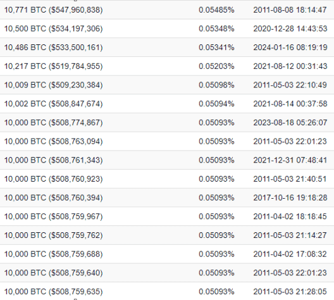Click the 10,486 BTC ($533,500,161) balance
The width and height of the screenshot is (334, 300).
click(x=54, y=47)
